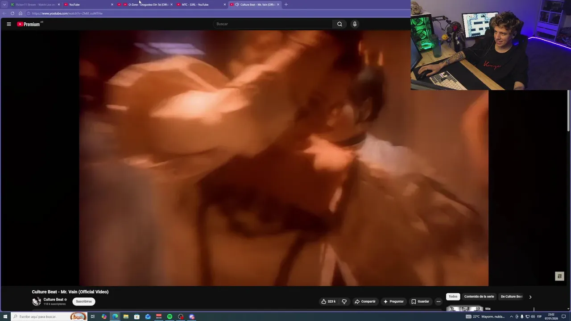Image resolution: width=571 pixels, height=321 pixels.
Task: Show hidden system tray icons
Action: pyautogui.click(x=511, y=317)
